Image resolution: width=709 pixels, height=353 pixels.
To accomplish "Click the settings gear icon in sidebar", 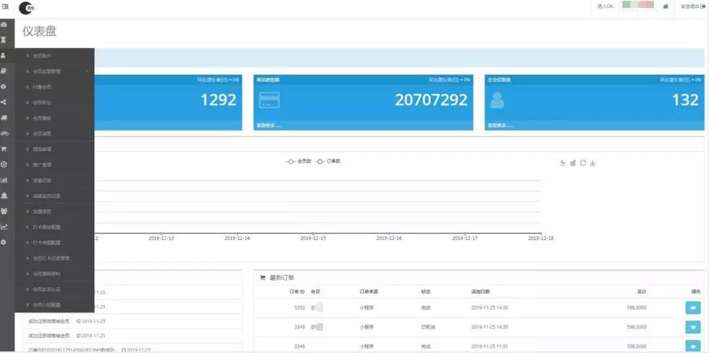I will [4, 242].
